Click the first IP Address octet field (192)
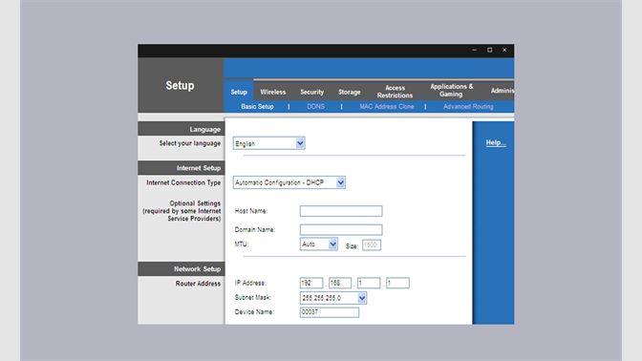The width and height of the screenshot is (642, 361). point(311,283)
